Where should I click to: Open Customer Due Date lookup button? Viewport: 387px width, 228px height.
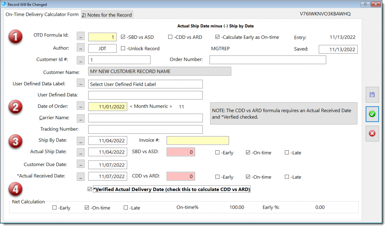80,164
